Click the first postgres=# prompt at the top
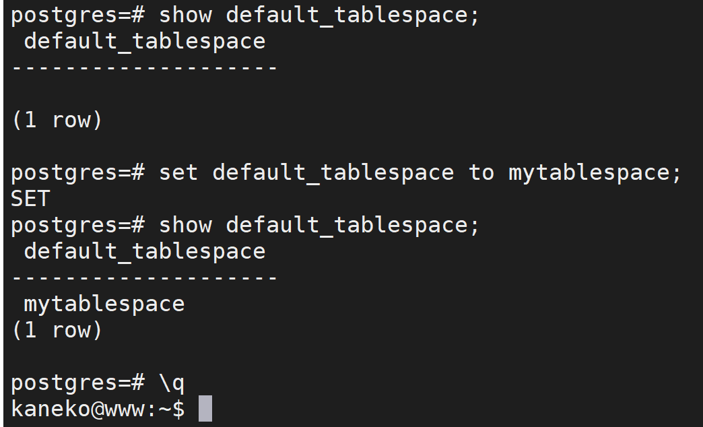This screenshot has height=427, width=703. (77, 15)
